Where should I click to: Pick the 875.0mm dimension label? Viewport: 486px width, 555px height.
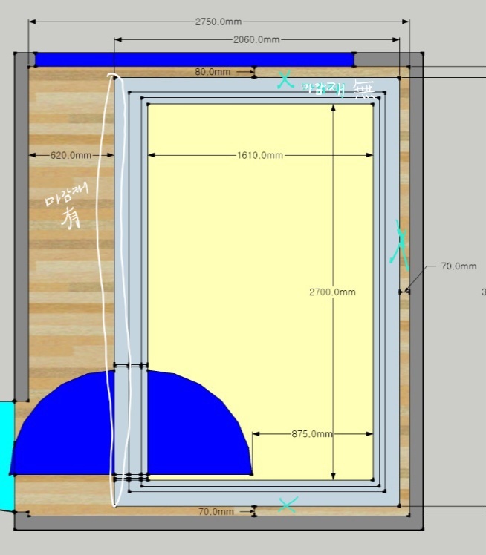[312, 434]
